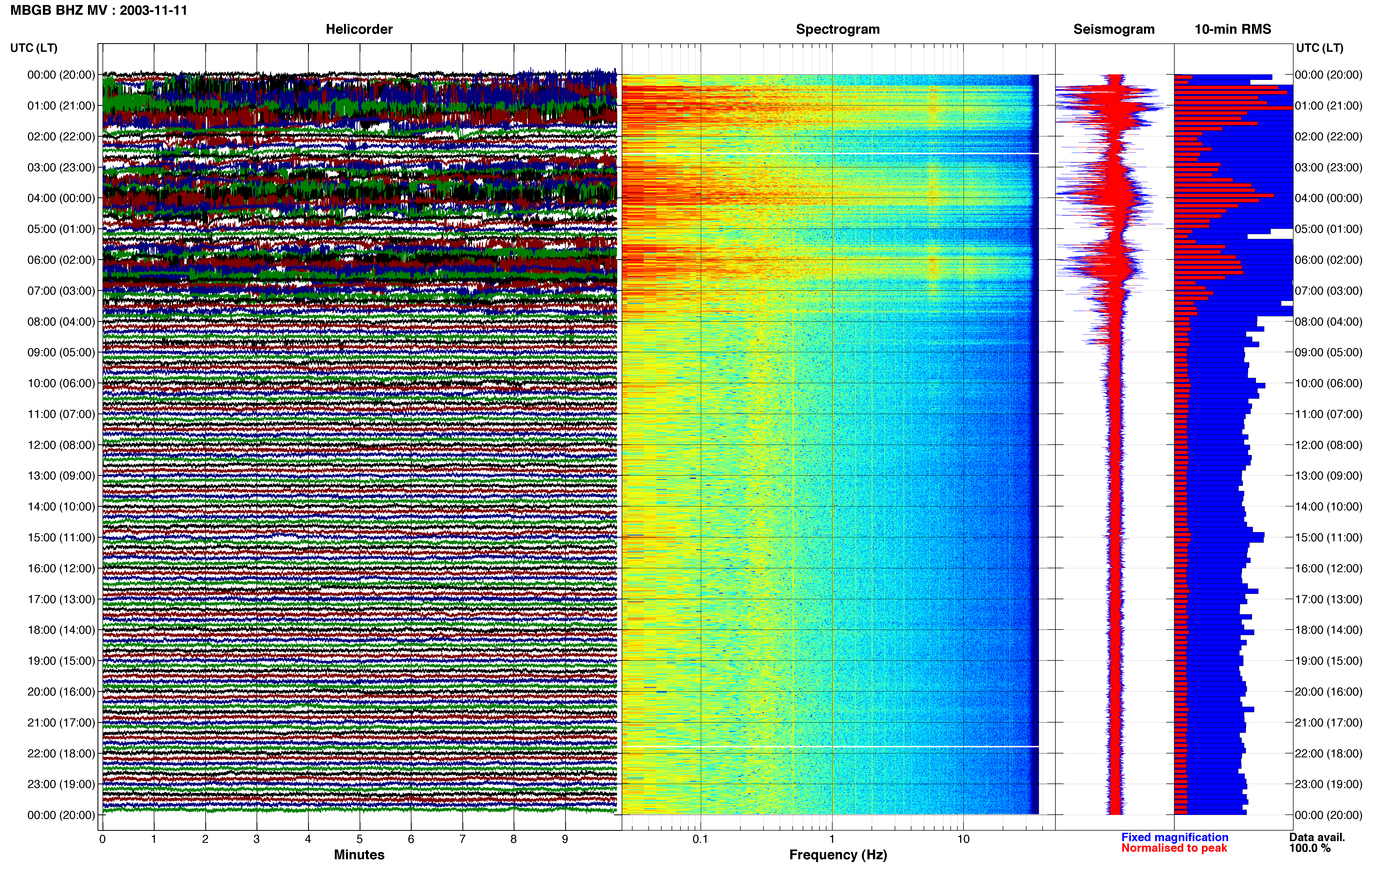Click left time label '05:00 (01:00)'
Image resolution: width=1398 pixels, height=874 pixels.
(x=61, y=229)
